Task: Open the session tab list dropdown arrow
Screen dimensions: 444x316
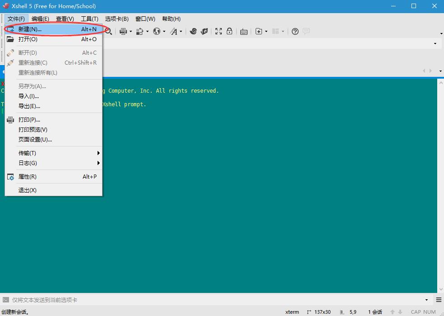Action: (440, 71)
